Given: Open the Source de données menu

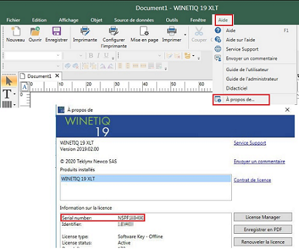Looking at the screenshot, I should (x=134, y=20).
